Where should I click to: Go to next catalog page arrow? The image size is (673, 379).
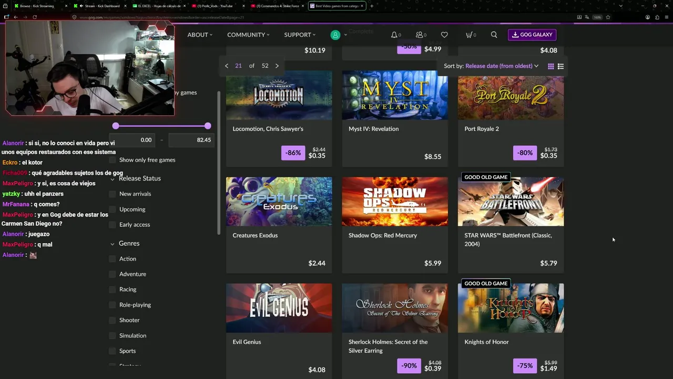277,66
